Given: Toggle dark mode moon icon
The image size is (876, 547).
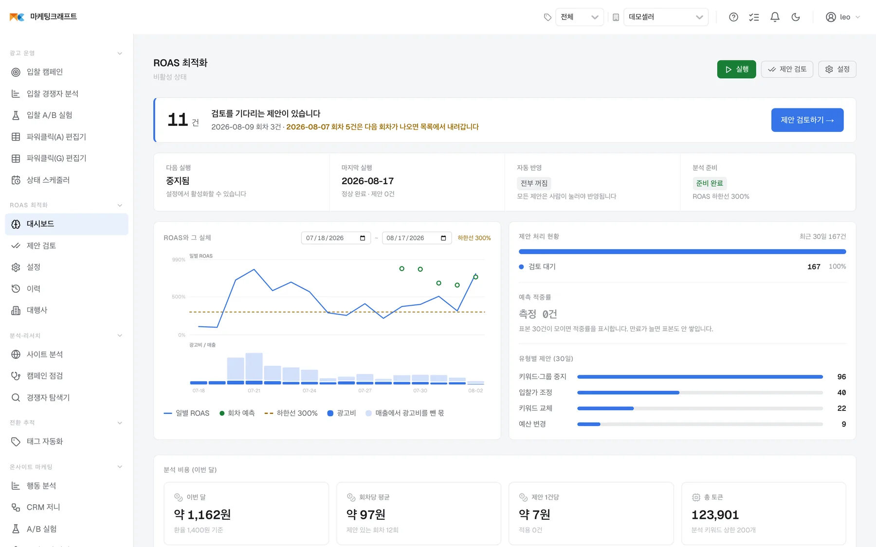Looking at the screenshot, I should click(796, 17).
